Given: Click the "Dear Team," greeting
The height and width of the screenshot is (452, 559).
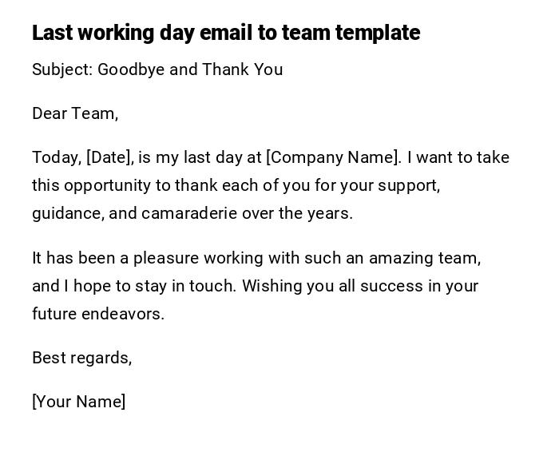Looking at the screenshot, I should pyautogui.click(x=75, y=113).
